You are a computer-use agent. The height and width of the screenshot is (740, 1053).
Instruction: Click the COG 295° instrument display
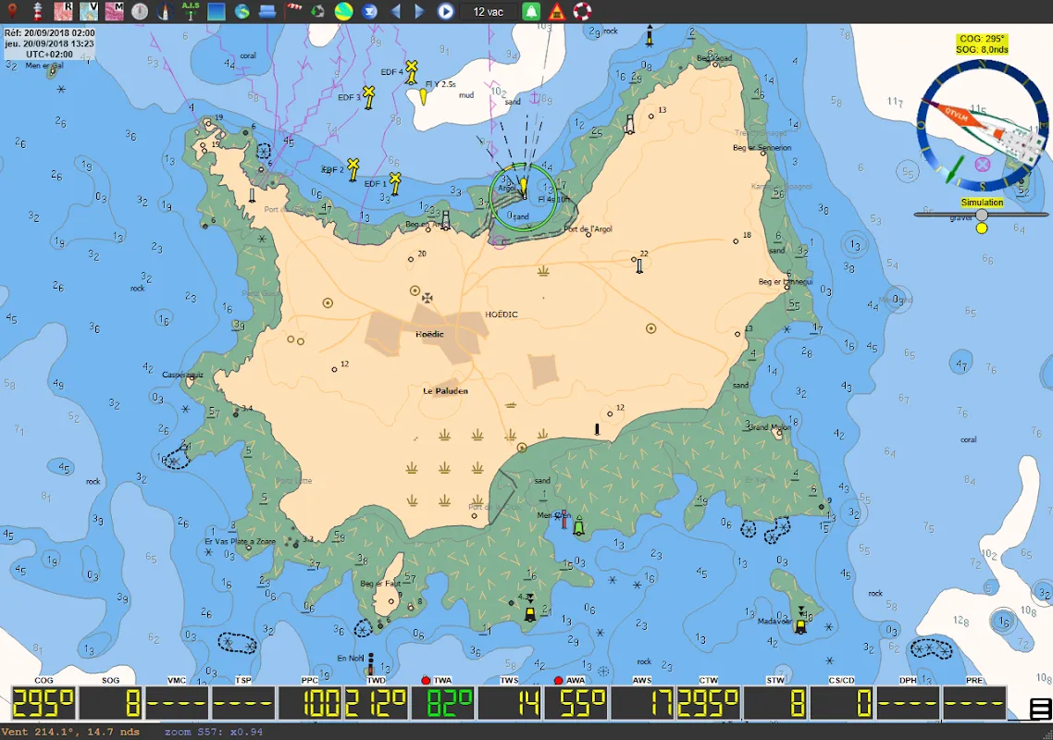[x=43, y=704]
